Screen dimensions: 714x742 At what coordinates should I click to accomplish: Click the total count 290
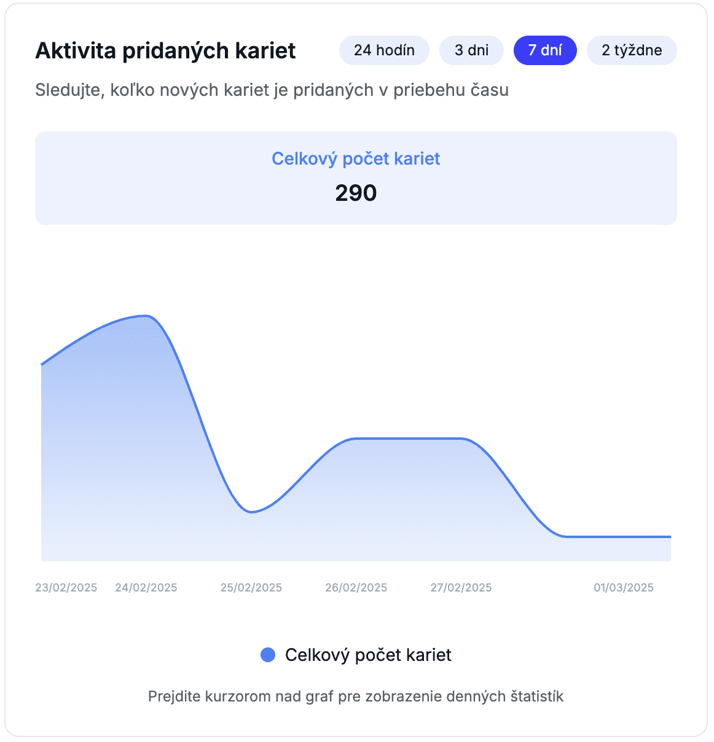[356, 193]
